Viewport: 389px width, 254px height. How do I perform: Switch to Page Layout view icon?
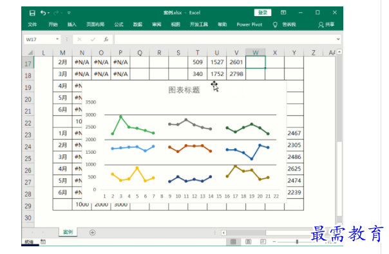pos(248,242)
